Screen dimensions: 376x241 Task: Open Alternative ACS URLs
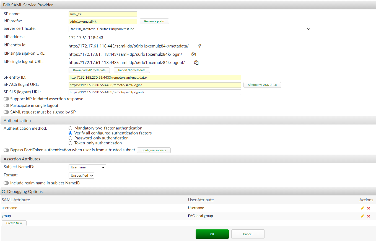pyautogui.click(x=262, y=85)
